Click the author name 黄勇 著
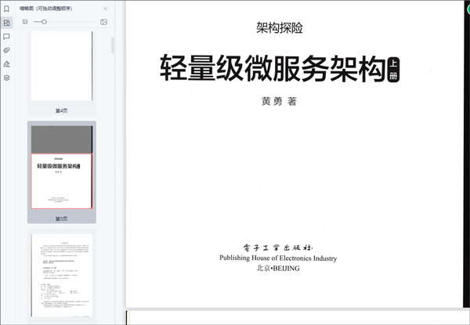The height and width of the screenshot is (325, 470). coord(279,102)
